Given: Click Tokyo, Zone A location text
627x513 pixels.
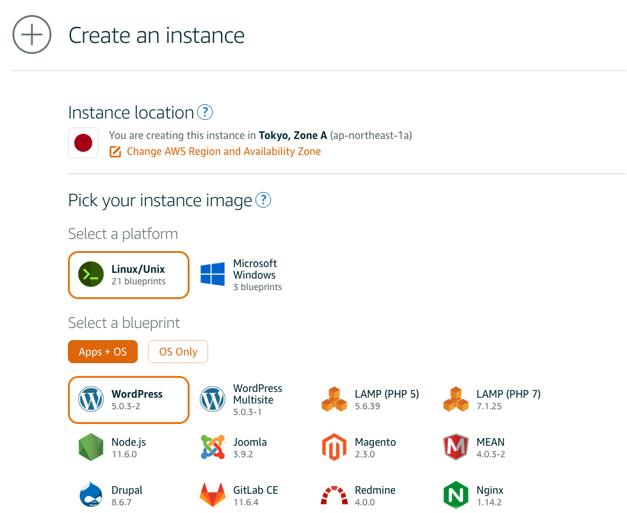Looking at the screenshot, I should pyautogui.click(x=293, y=136).
